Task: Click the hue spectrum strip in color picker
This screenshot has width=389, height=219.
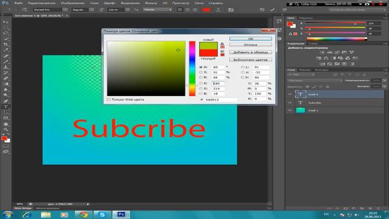Action: tap(192, 69)
